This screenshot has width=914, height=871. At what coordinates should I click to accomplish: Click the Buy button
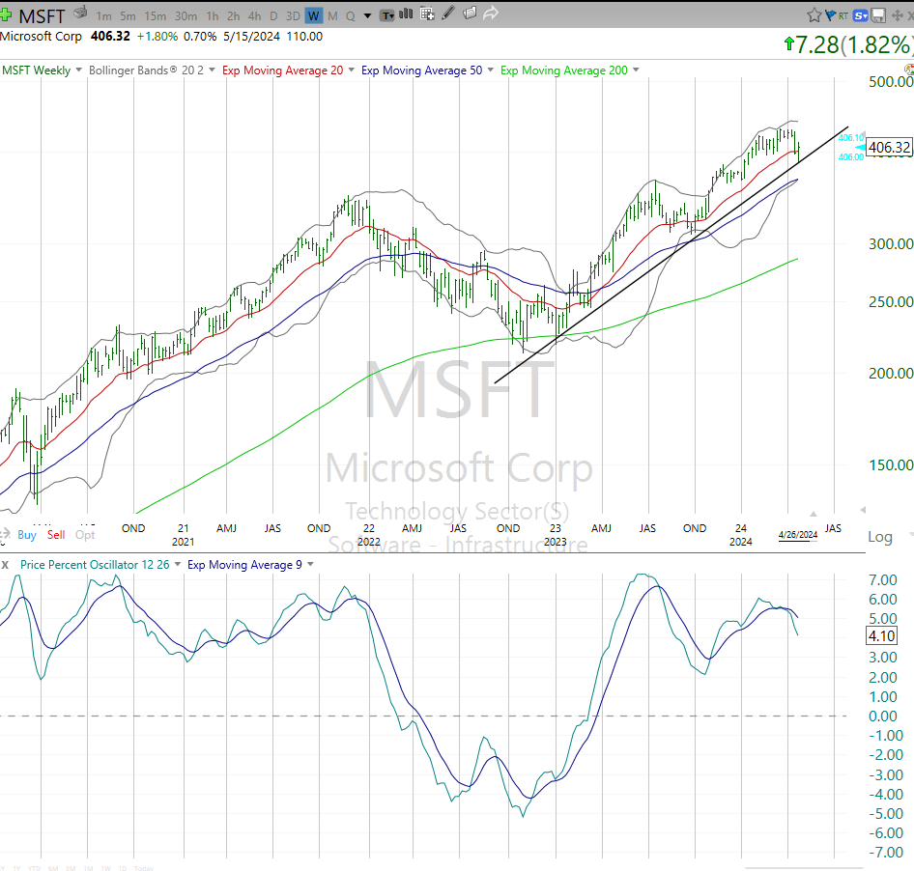coord(26,534)
